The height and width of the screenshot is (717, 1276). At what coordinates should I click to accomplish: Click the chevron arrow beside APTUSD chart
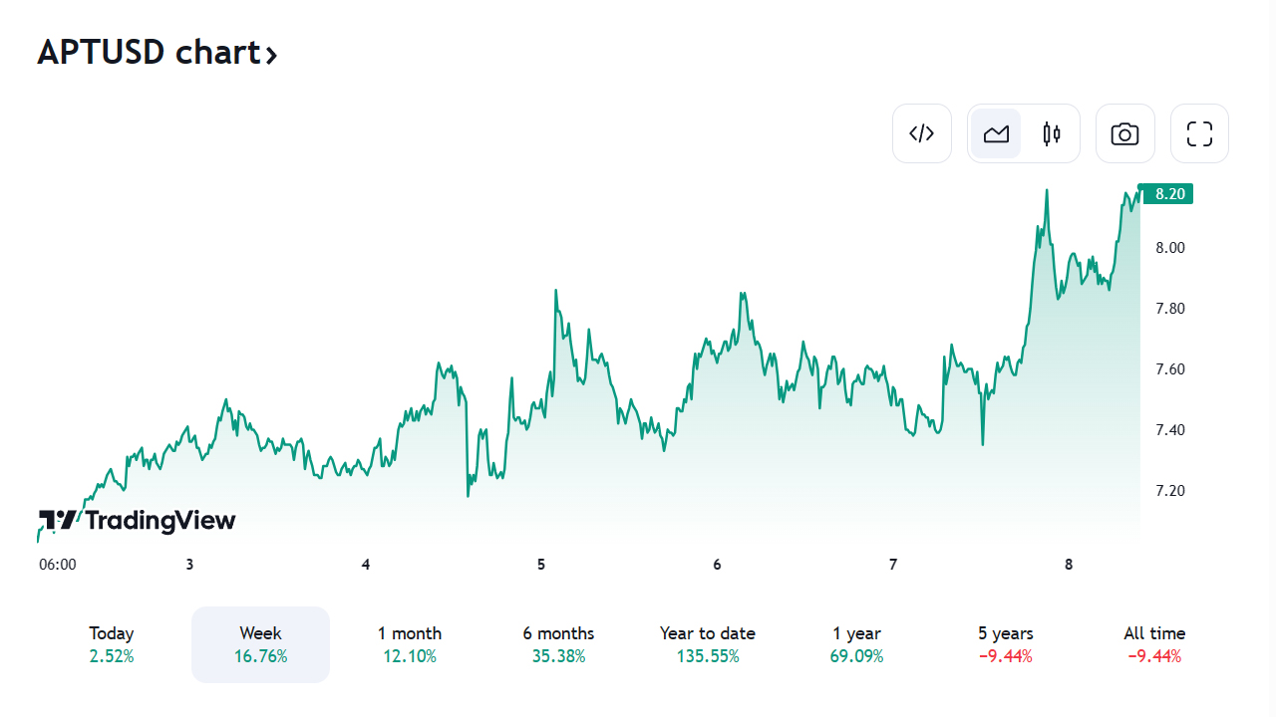[x=271, y=54]
